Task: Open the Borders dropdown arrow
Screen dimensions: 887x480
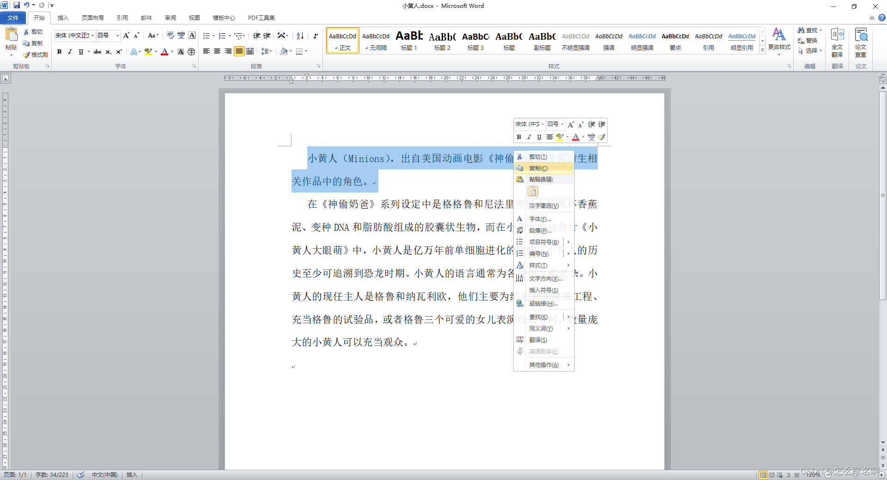Action: pos(306,51)
